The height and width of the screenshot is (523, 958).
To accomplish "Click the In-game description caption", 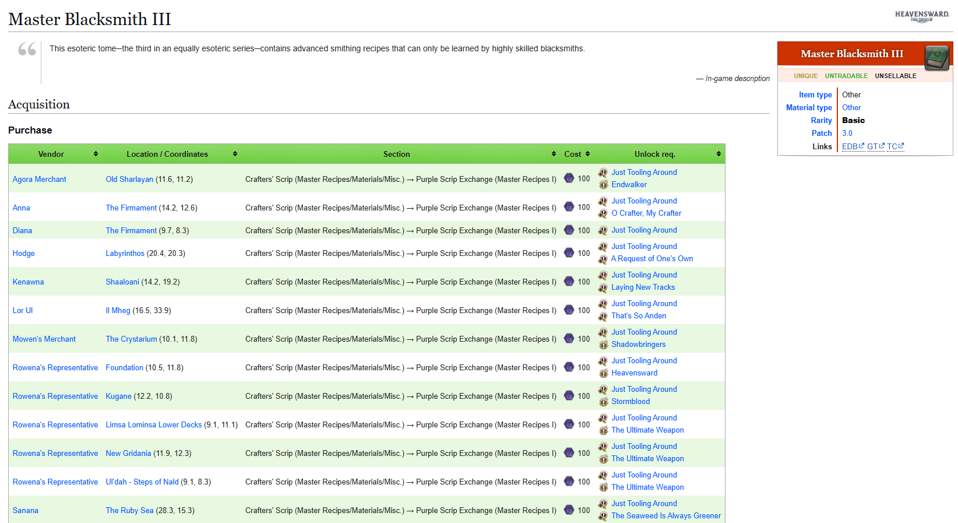I will (737, 78).
